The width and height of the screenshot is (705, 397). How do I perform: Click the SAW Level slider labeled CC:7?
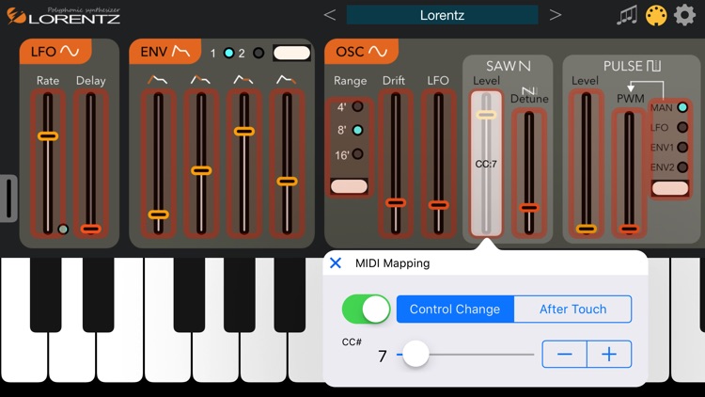[486, 164]
